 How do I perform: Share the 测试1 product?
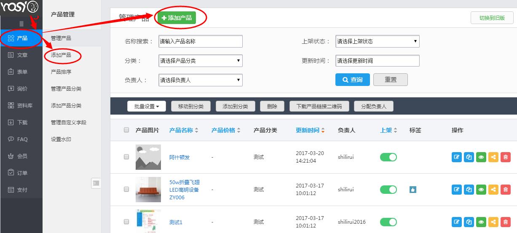coord(493,222)
